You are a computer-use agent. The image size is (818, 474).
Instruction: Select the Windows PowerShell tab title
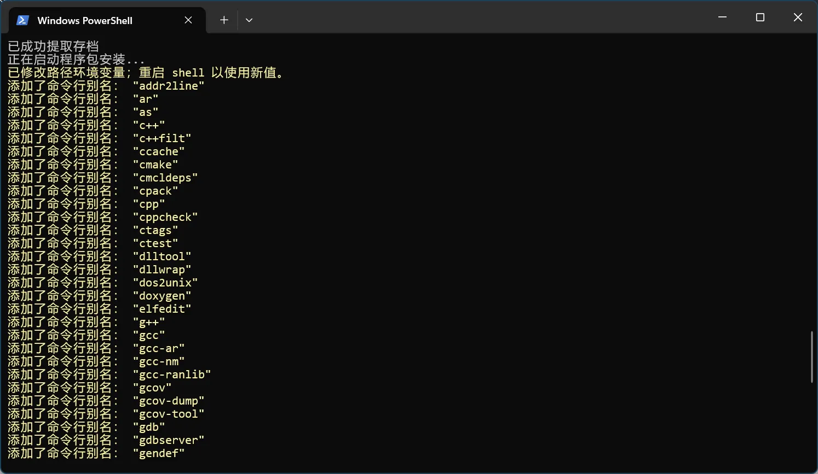click(85, 21)
